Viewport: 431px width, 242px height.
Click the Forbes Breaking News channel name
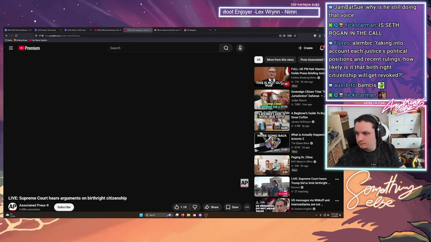[304, 78]
